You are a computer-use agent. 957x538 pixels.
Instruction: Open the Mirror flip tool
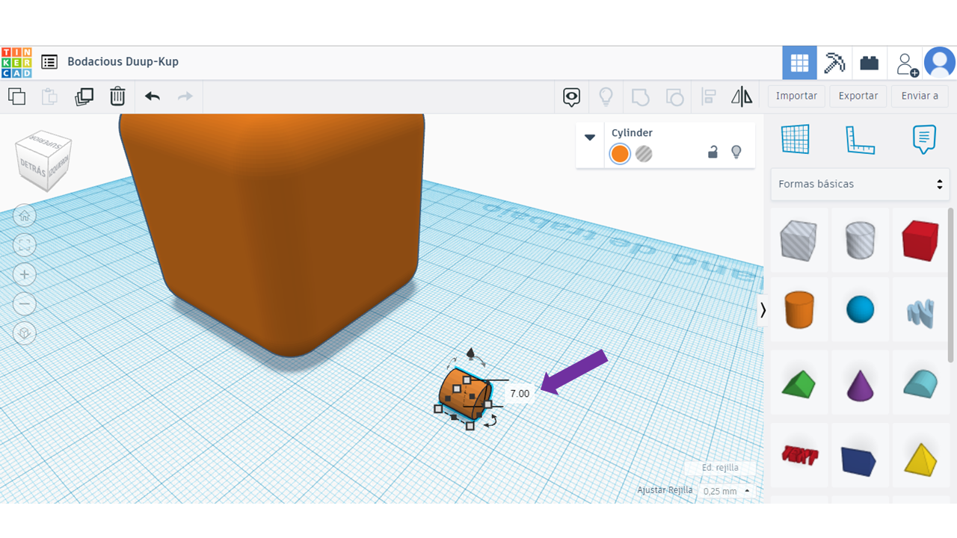coord(742,96)
